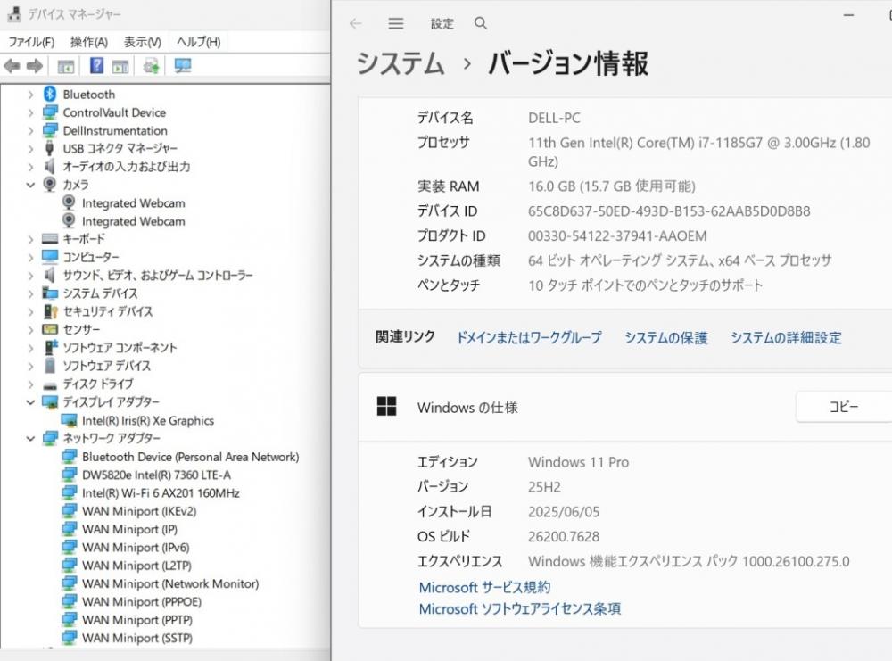
Task: Click the blue question mark Help toolbar icon
Action: point(96,66)
